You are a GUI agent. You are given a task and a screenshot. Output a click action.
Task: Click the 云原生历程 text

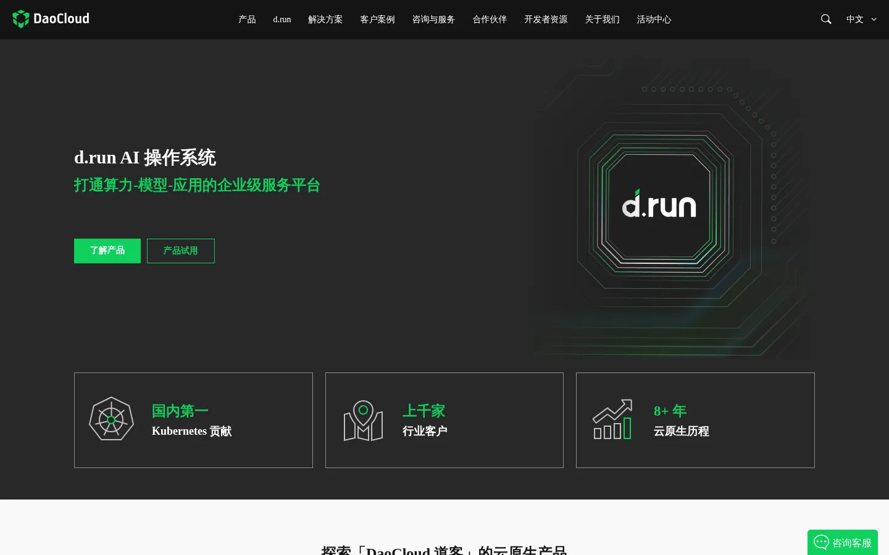tap(682, 431)
